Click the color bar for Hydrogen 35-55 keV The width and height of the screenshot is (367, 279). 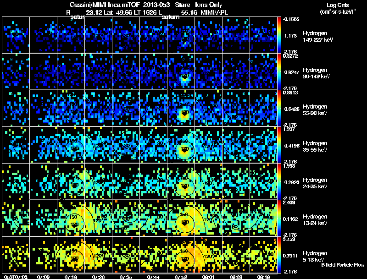279,145
